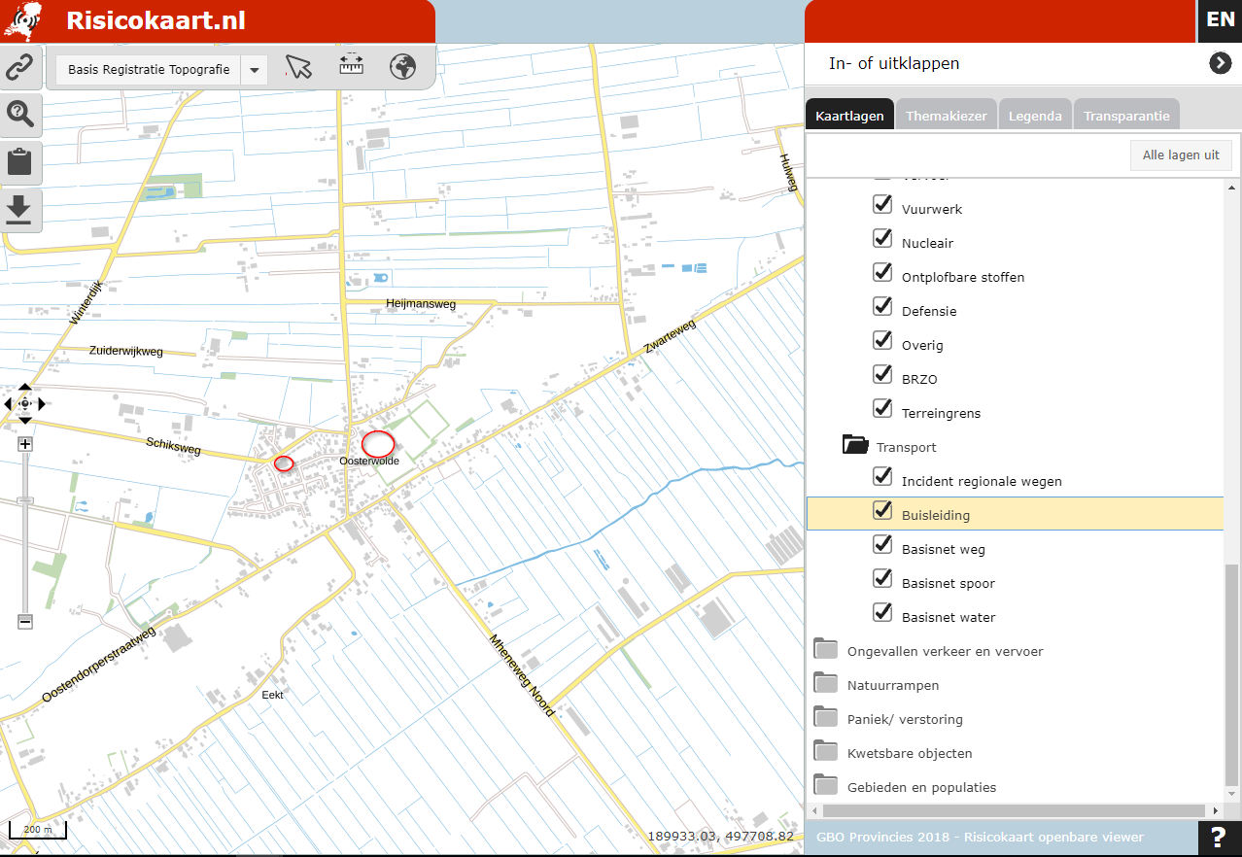
Task: Click the Alle lagen uit button
Action: coord(1180,154)
